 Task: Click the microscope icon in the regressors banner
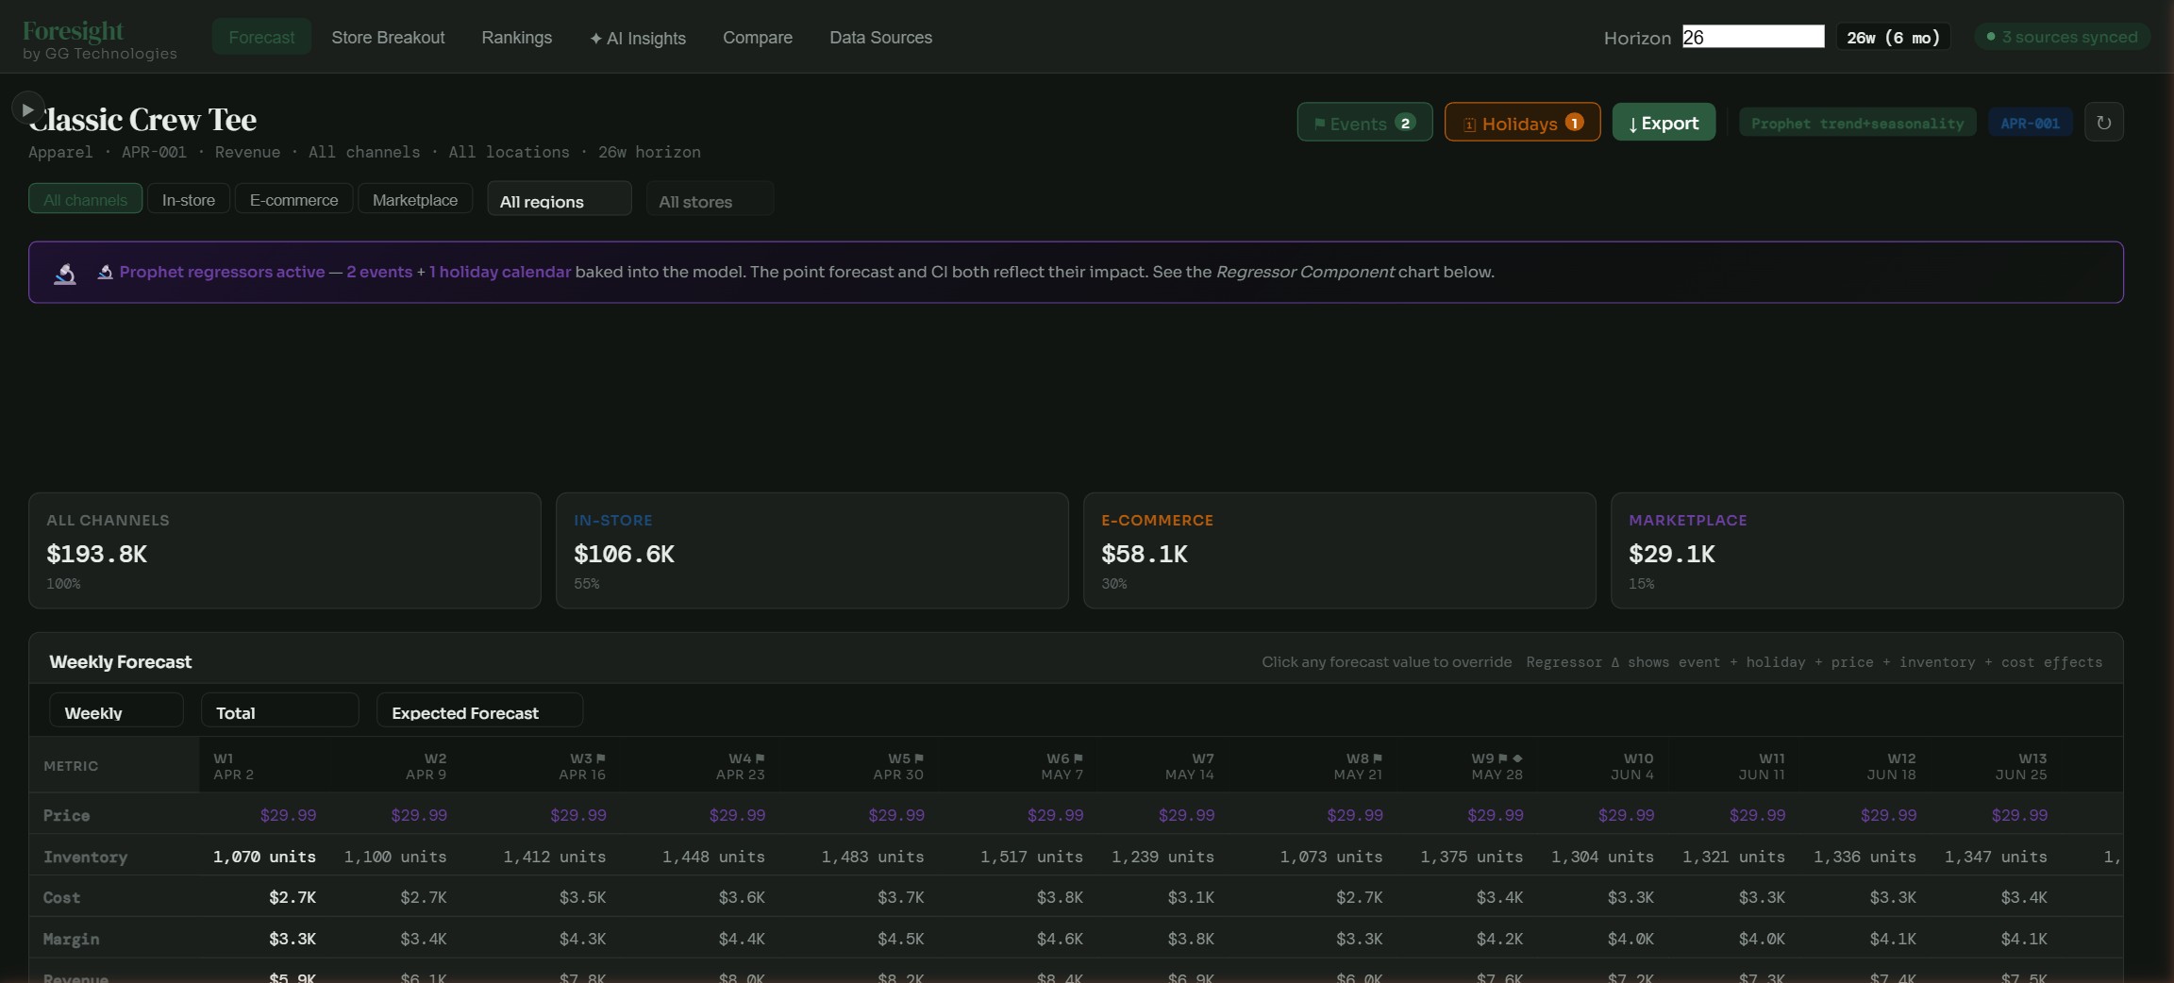(64, 273)
